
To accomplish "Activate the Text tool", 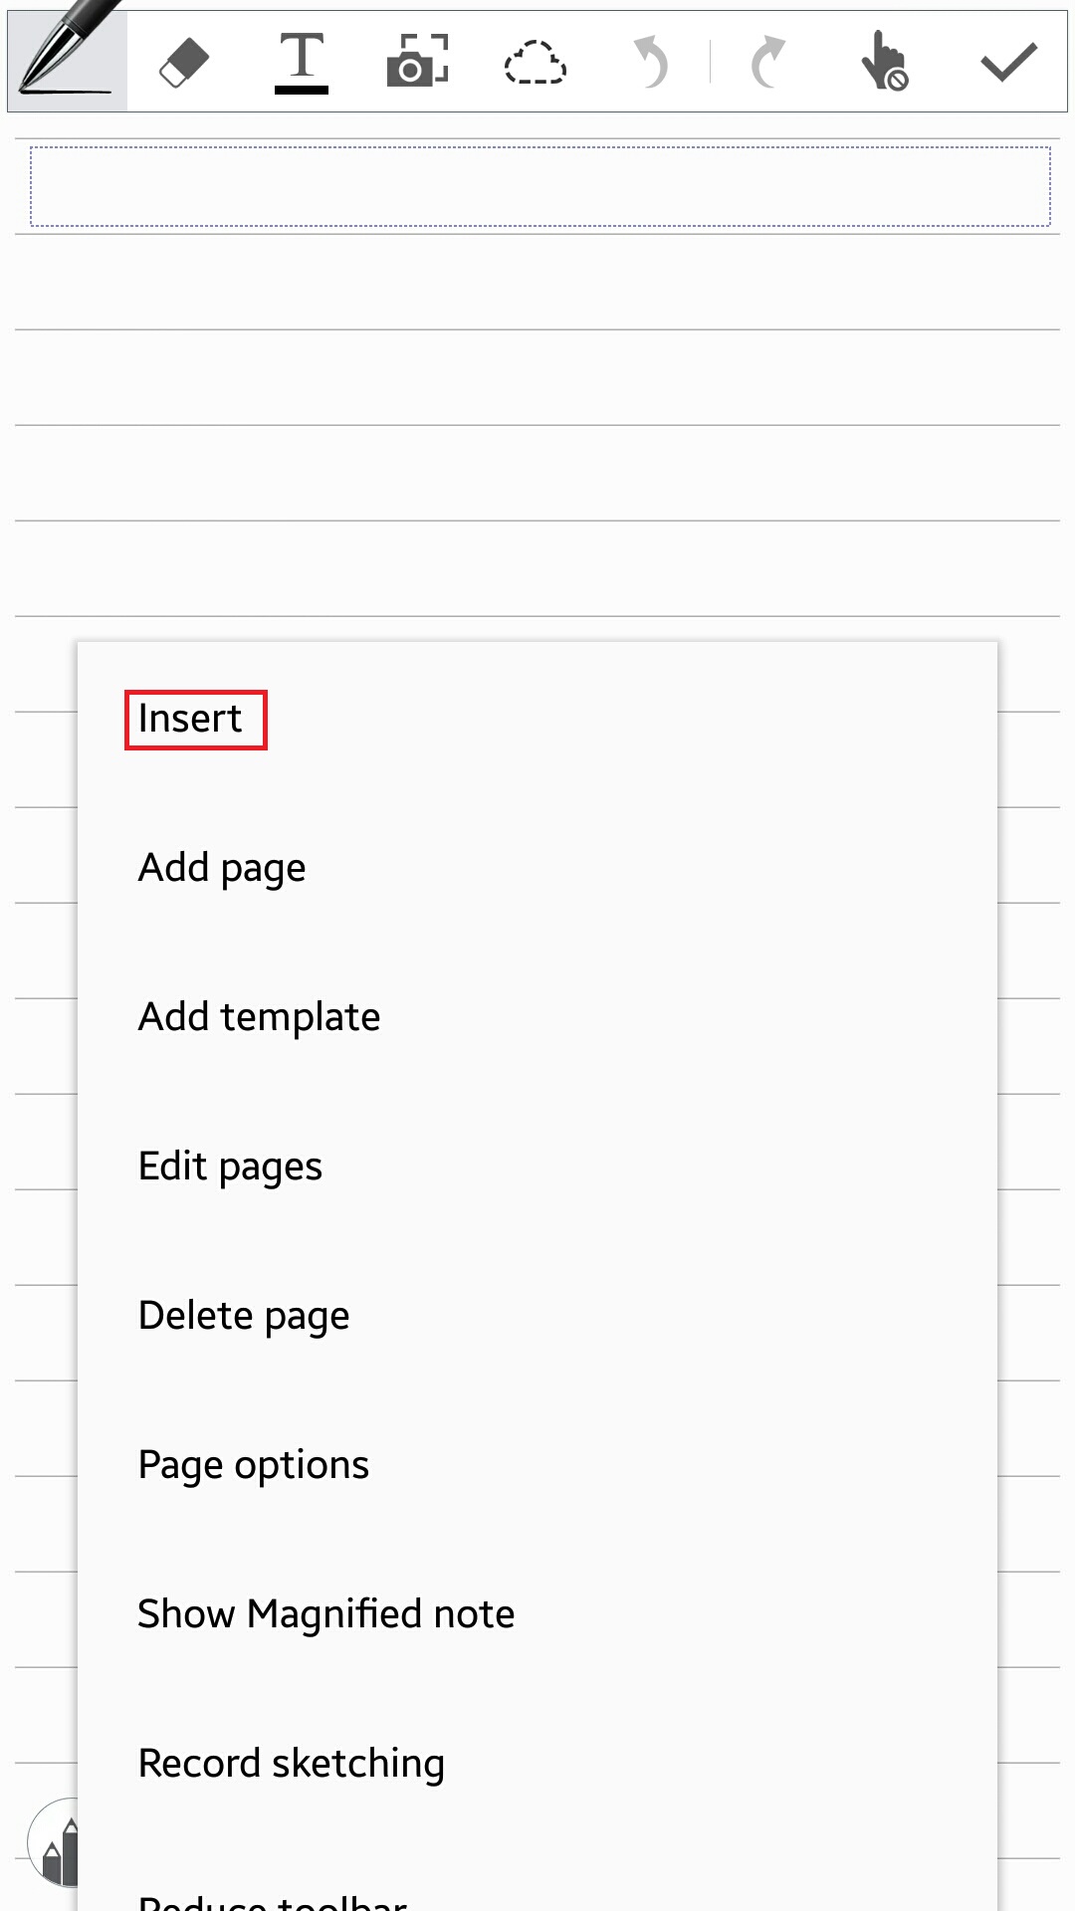I will 301,62.
